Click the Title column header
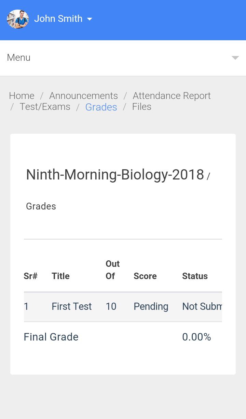The image size is (246, 419). coord(61,276)
